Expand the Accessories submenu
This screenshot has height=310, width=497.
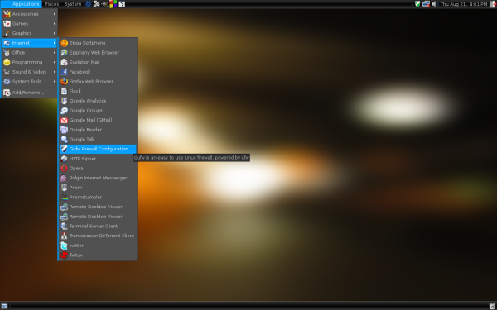pyautogui.click(x=30, y=14)
